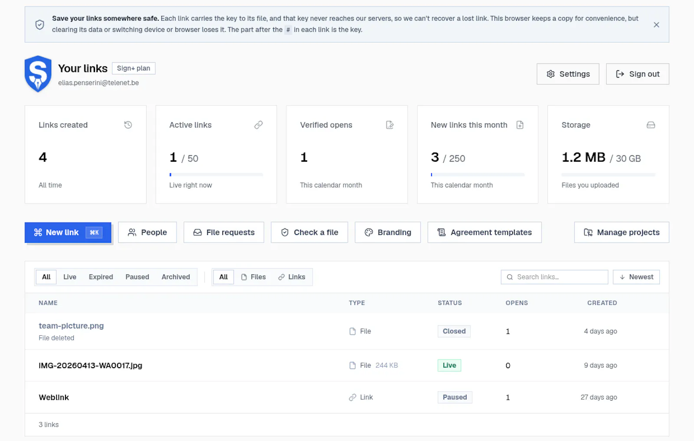
Task: Open Settings
Action: [568, 74]
